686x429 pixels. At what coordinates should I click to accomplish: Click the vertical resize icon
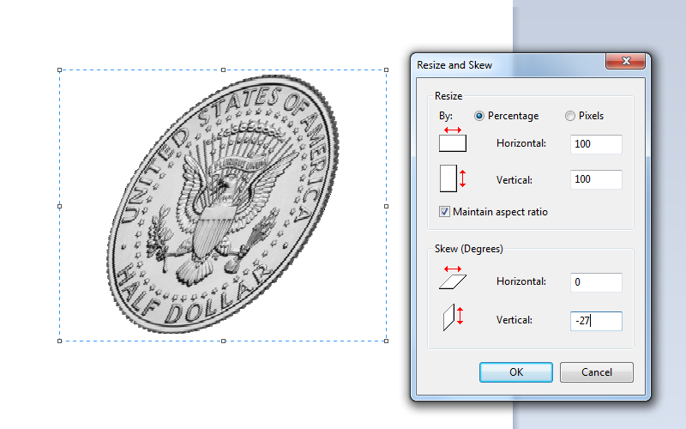[452, 179]
